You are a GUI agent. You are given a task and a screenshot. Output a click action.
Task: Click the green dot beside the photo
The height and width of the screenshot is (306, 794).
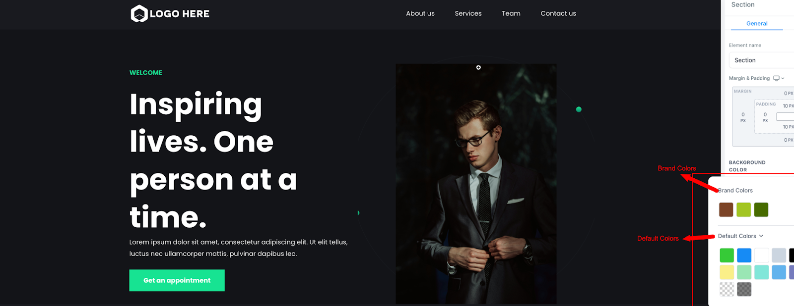coord(579,109)
